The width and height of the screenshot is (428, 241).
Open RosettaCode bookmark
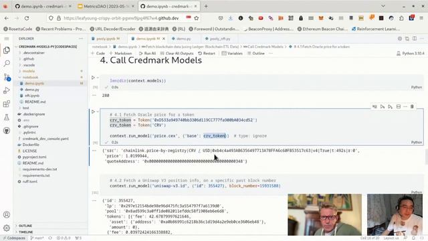click(x=18, y=29)
